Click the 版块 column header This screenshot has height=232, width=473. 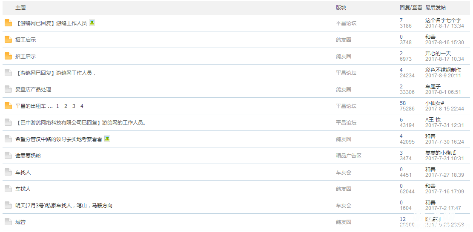pyautogui.click(x=341, y=8)
